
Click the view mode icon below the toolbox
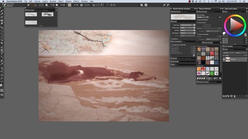pos(2,95)
